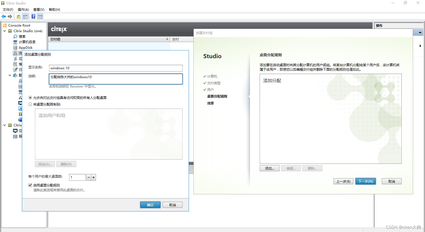Screen dimensions: 425x232
Task: Click the configuration wrench icon in tree
Action: point(15,75)
